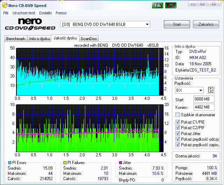
Task: Open the Uruchom test menu
Action: [x=24, y=13]
